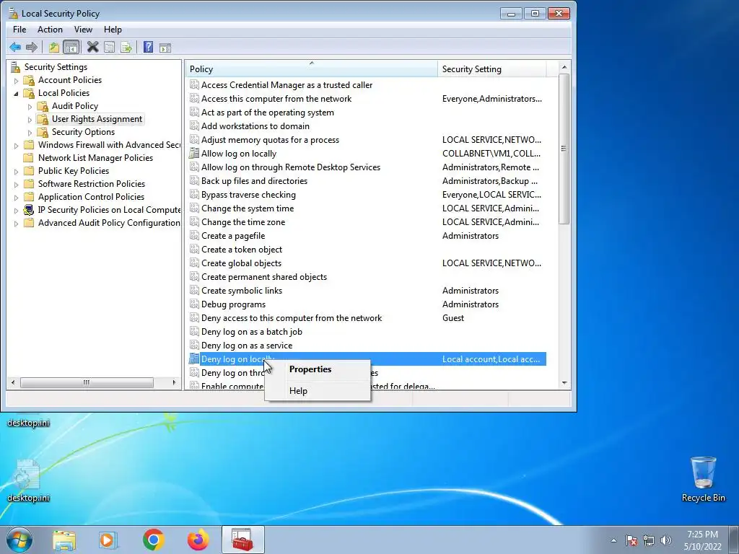The width and height of the screenshot is (739, 554).
Task: Click the volume speaker tray icon
Action: [666, 540]
